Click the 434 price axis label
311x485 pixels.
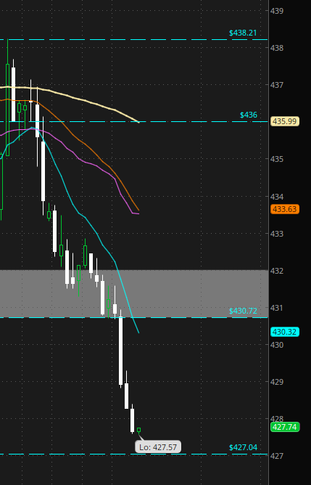point(277,197)
